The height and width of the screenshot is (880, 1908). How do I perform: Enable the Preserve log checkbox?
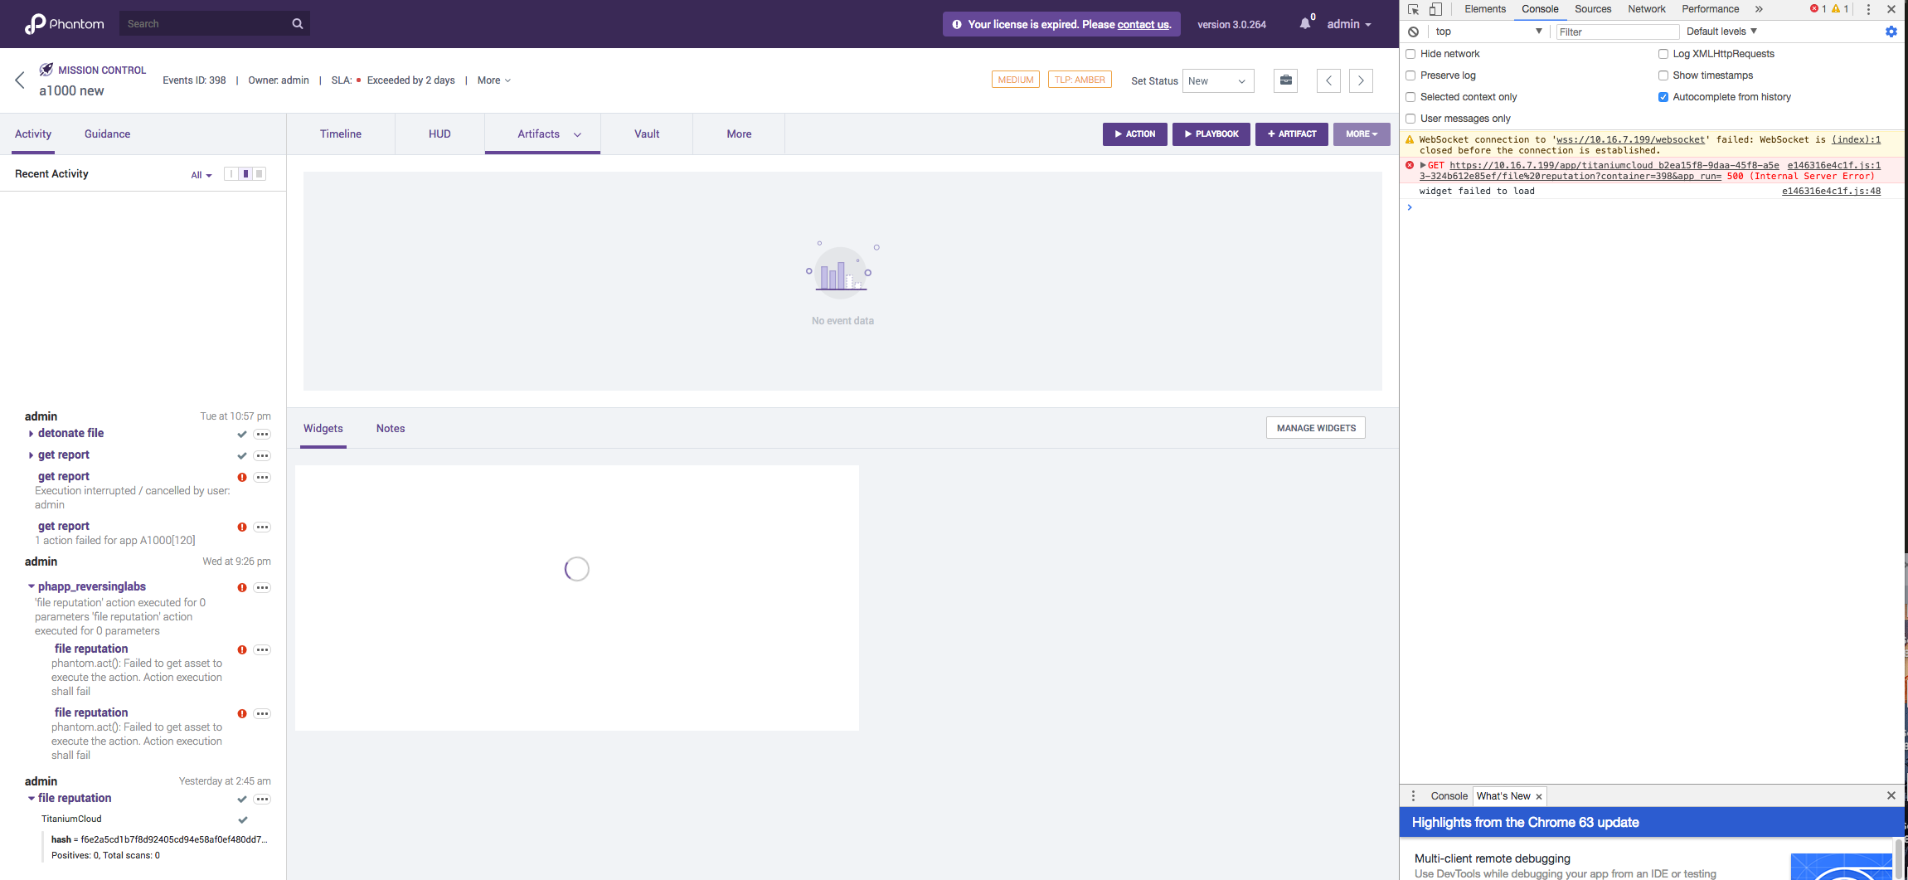1411,75
